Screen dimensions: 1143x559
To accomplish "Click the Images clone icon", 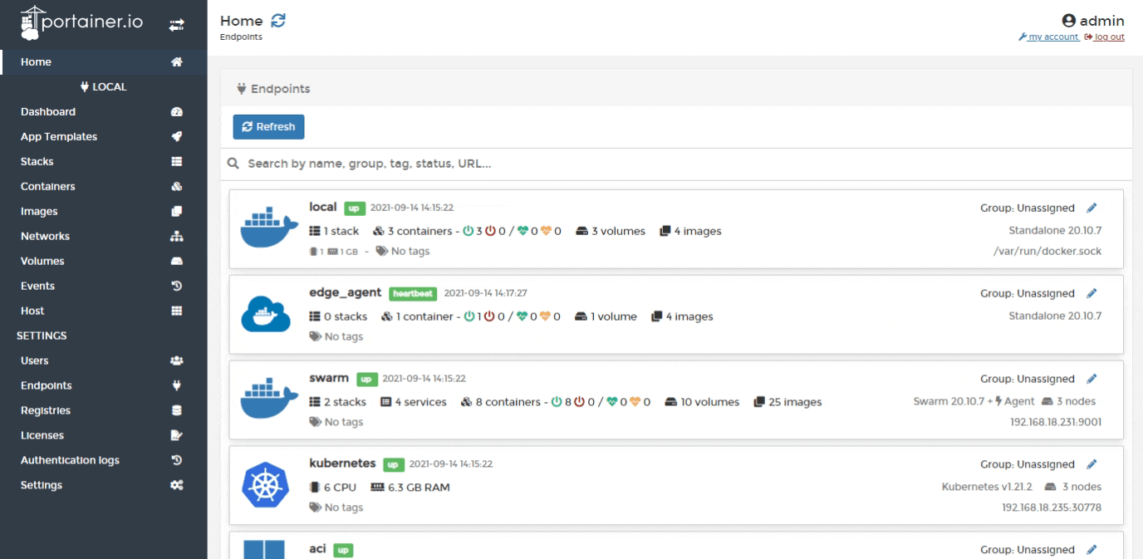I will pyautogui.click(x=176, y=211).
